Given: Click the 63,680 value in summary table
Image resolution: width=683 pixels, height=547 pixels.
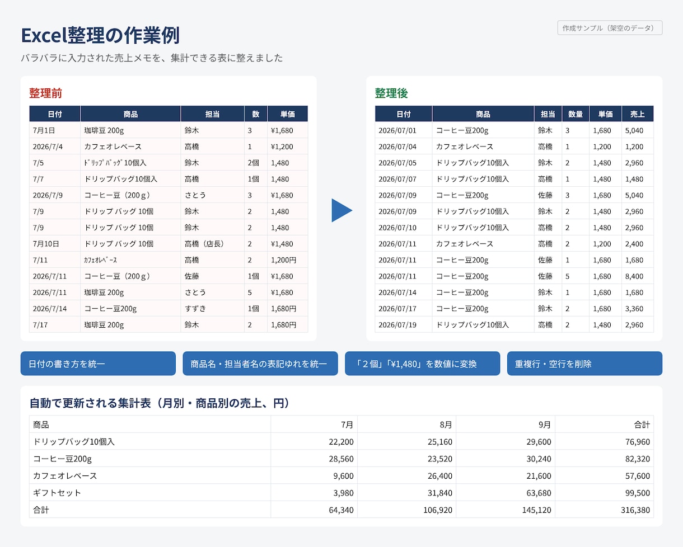Looking at the screenshot, I should coord(506,493).
